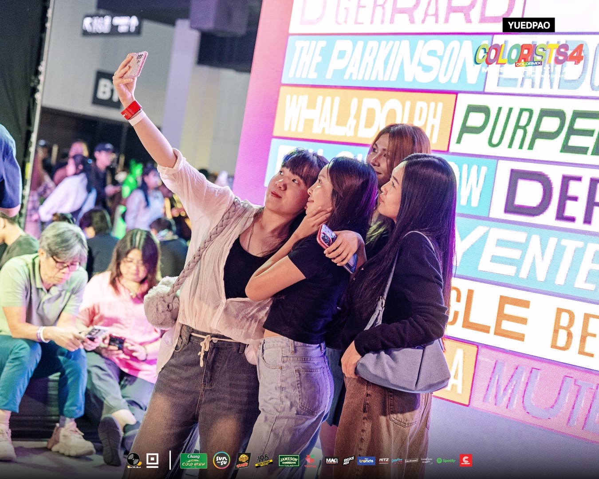Click the YUEDPAO label
This screenshot has height=479, width=599.
tap(528, 25)
